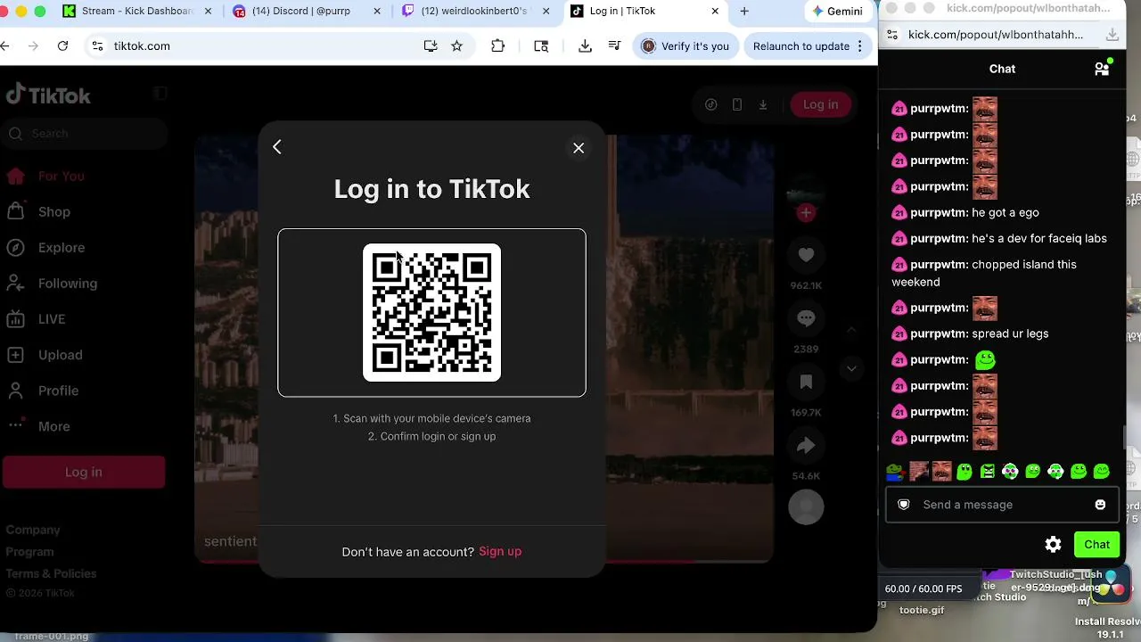Expand the Terms & Policies footer section
1141x642 pixels.
click(51, 573)
